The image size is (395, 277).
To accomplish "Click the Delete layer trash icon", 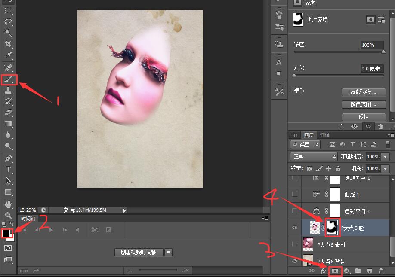I will [380, 271].
